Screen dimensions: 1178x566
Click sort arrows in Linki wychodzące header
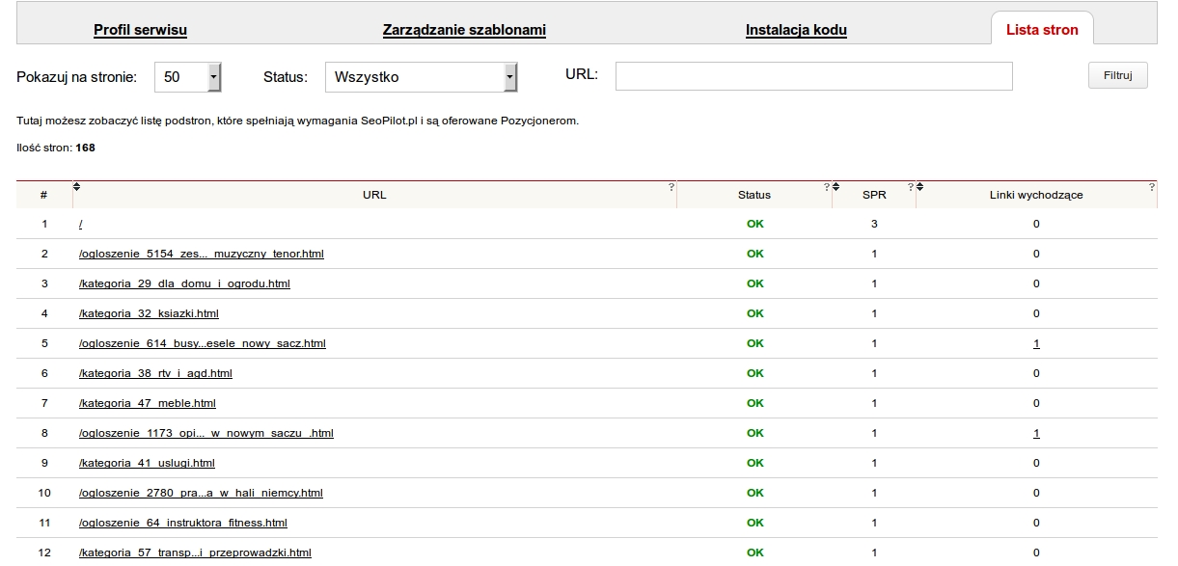click(919, 186)
